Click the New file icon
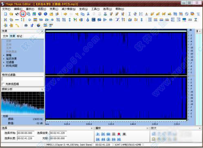The image size is (203, 148). [5, 14]
